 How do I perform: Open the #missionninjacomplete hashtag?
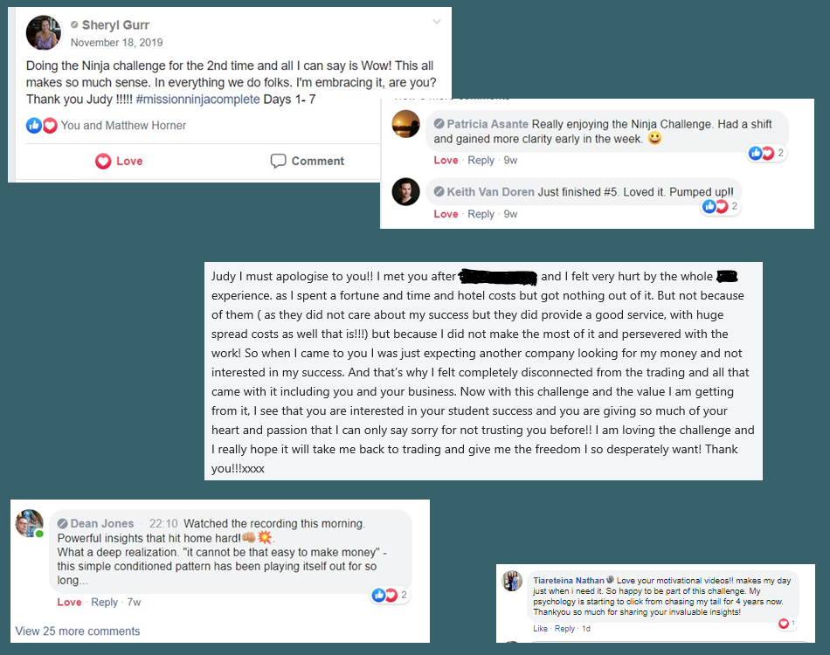[197, 99]
